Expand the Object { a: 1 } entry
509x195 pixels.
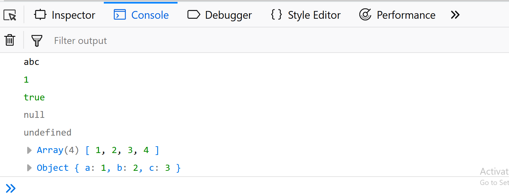[x=29, y=168]
